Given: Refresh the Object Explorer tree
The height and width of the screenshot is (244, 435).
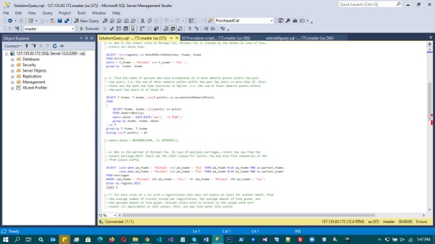Looking at the screenshot, I should point(54,46).
